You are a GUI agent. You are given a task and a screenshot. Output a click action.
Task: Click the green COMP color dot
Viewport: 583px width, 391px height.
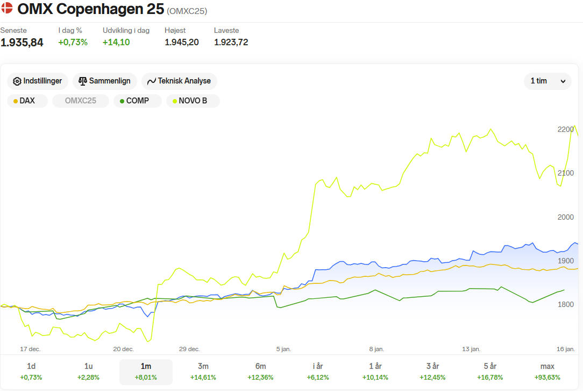point(122,101)
